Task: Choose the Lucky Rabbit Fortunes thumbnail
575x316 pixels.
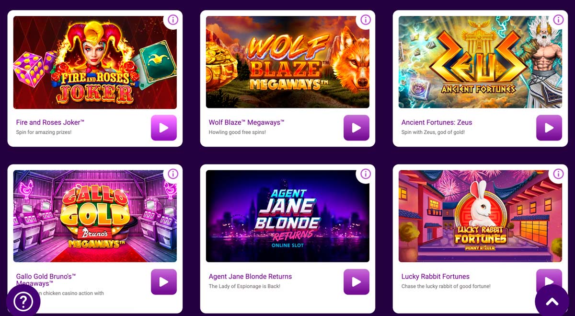Action: point(480,216)
